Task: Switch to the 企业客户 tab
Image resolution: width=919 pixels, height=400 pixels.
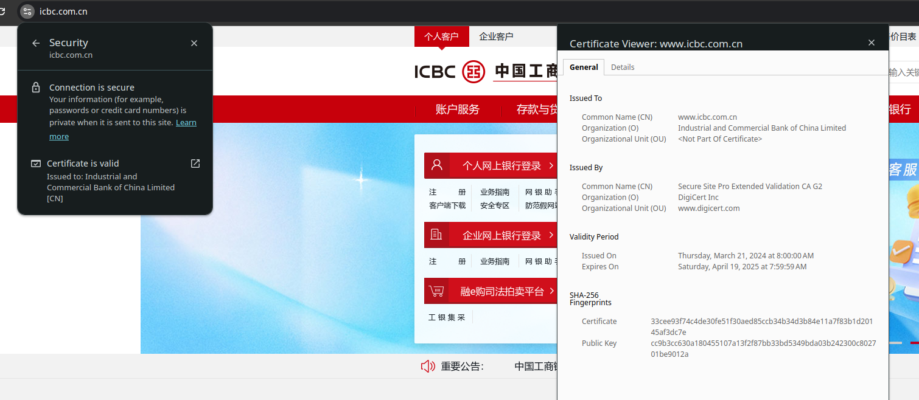Action: click(496, 36)
